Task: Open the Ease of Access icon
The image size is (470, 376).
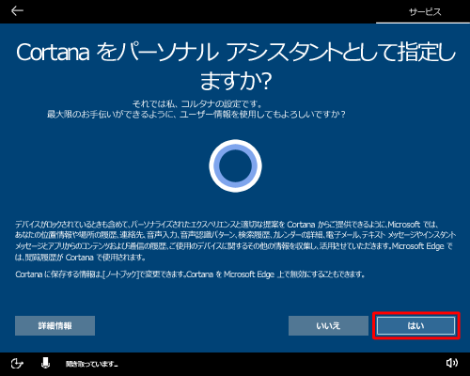Action: [x=17, y=364]
